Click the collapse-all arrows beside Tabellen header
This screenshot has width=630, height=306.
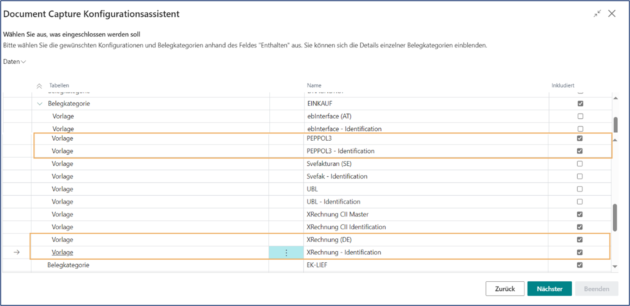point(39,86)
